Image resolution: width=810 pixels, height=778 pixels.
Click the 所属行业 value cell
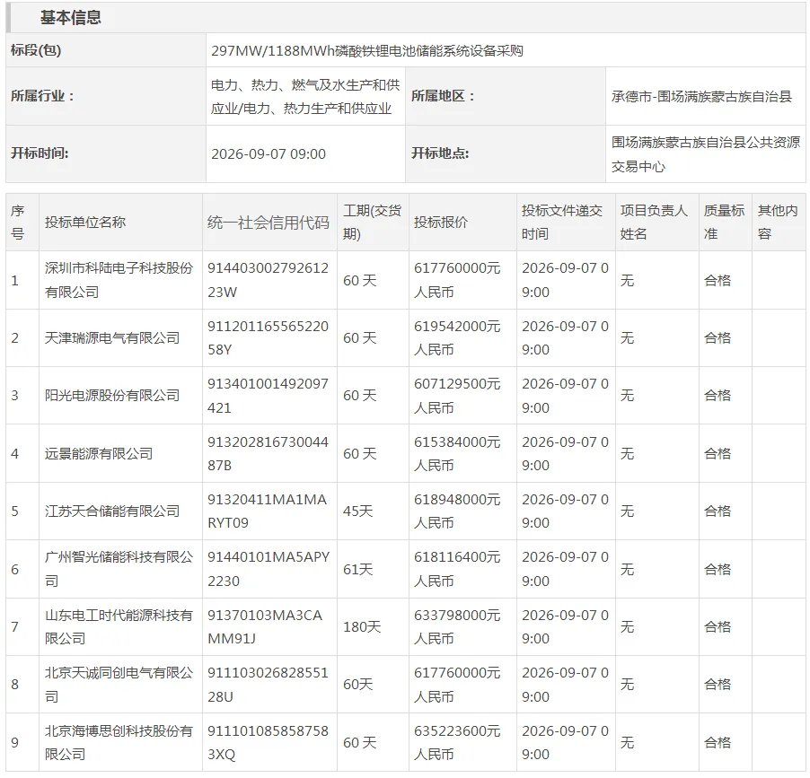[305, 96]
